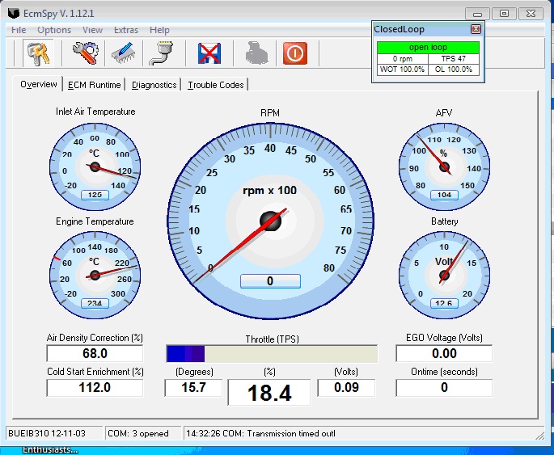Click the throttle Degrees value 15.7
554x455 pixels.
pos(193,388)
